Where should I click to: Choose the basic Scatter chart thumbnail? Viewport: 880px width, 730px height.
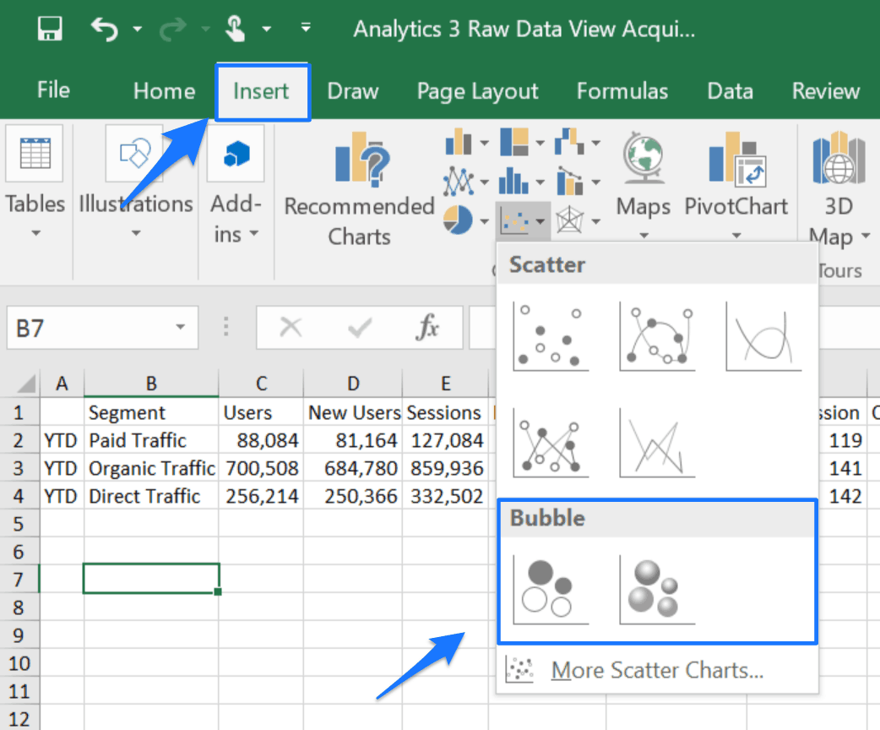(x=551, y=335)
